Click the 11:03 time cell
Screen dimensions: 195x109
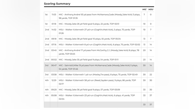pos(54,14)
